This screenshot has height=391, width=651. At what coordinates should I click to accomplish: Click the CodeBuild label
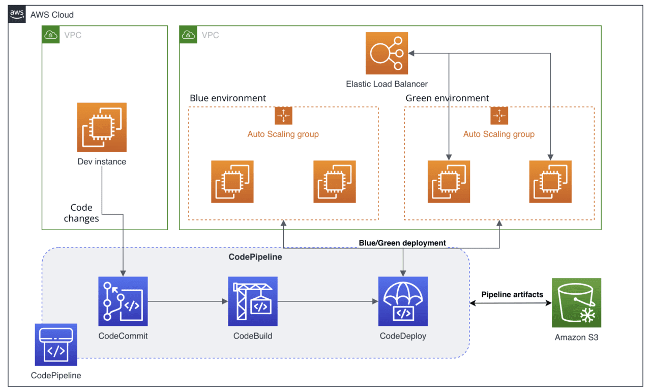(x=253, y=336)
